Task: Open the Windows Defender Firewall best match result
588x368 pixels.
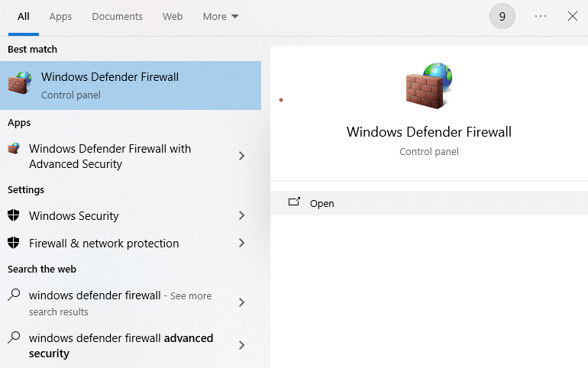Action: tap(131, 86)
